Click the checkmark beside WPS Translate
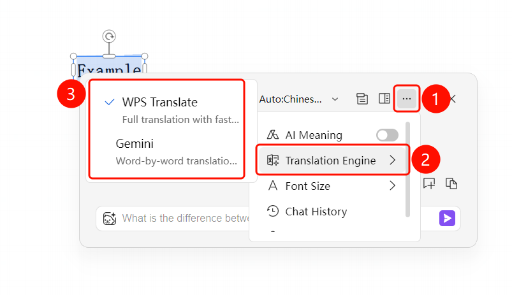The height and width of the screenshot is (295, 512). [x=110, y=102]
